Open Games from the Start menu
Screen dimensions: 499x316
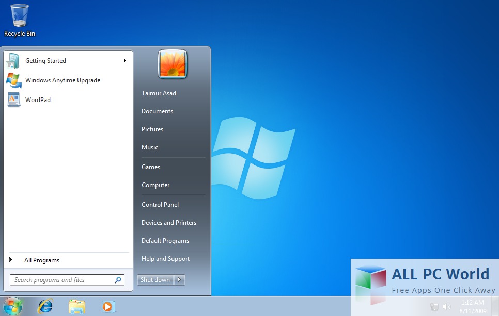pyautogui.click(x=151, y=167)
